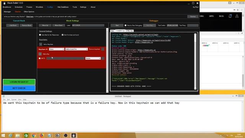Click the key text input field

click(x=65, y=58)
